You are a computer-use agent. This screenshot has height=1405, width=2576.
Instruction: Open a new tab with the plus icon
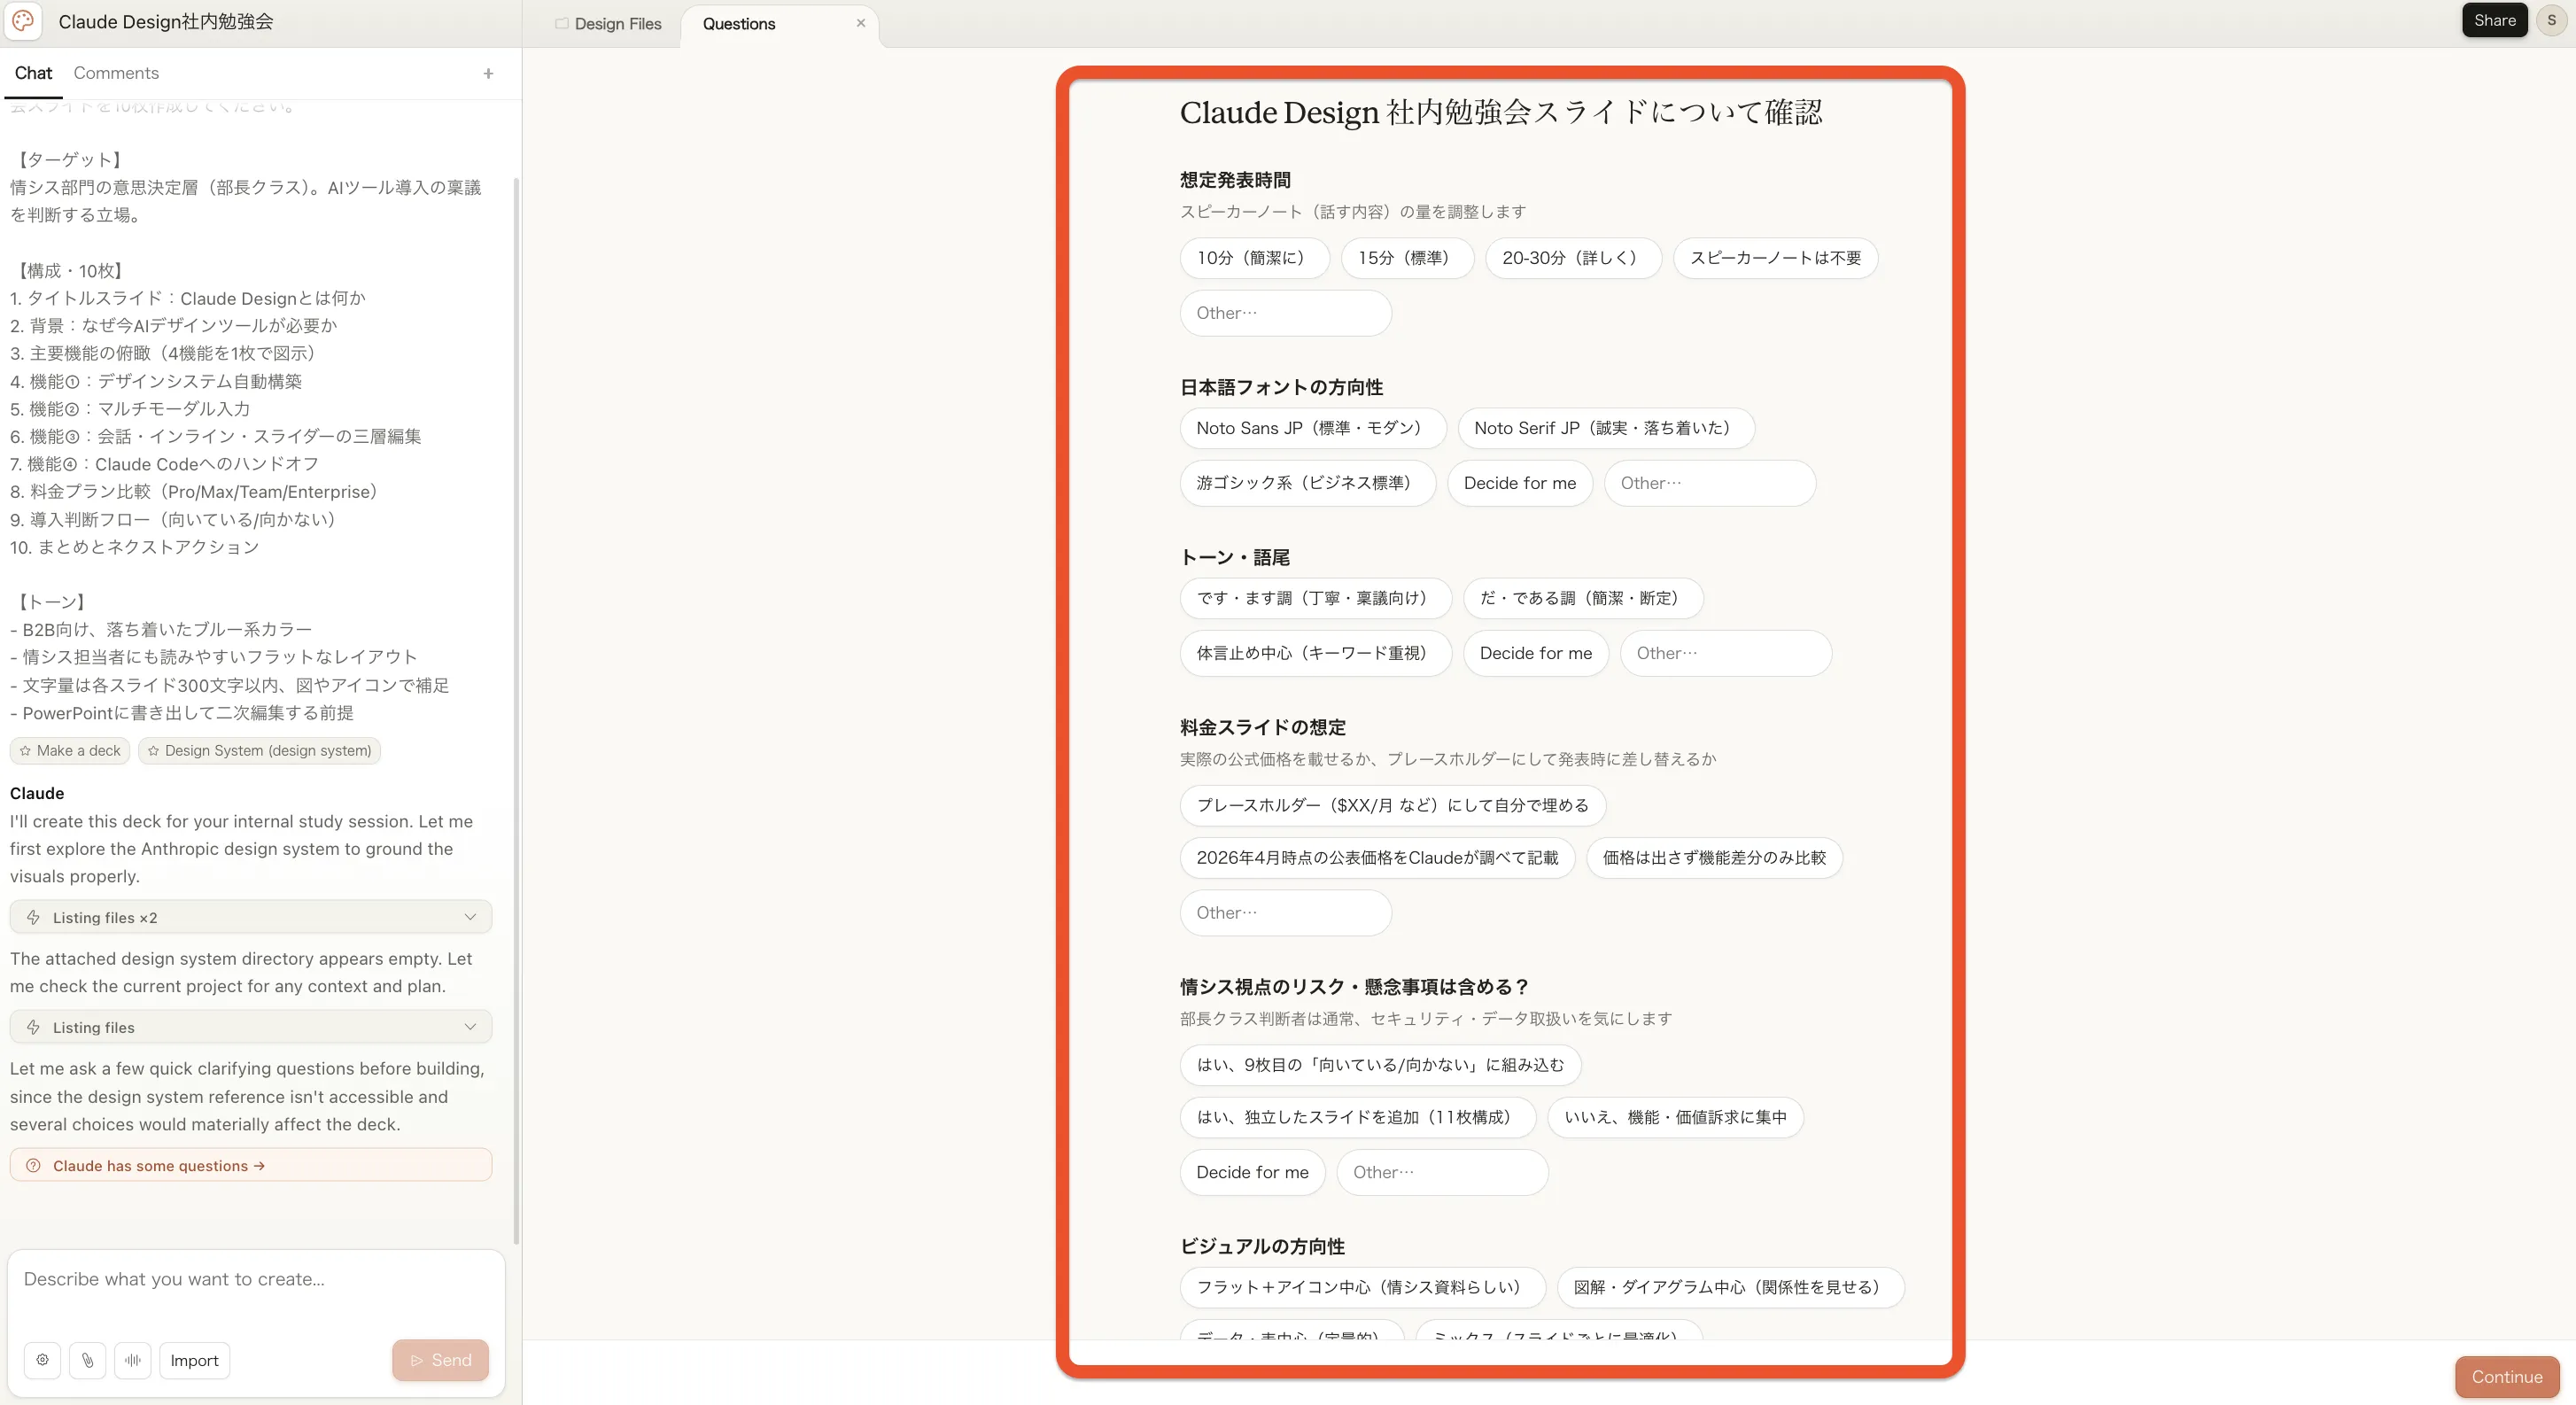487,73
